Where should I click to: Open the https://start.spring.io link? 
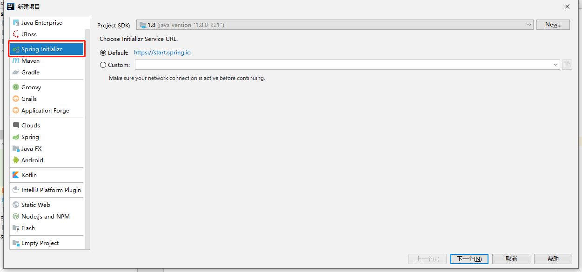tap(162, 53)
